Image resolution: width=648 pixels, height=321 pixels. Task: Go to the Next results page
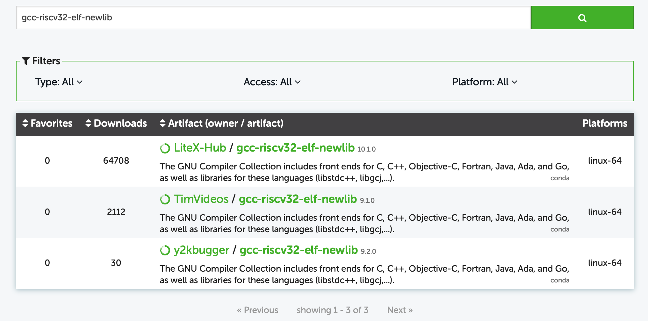400,310
